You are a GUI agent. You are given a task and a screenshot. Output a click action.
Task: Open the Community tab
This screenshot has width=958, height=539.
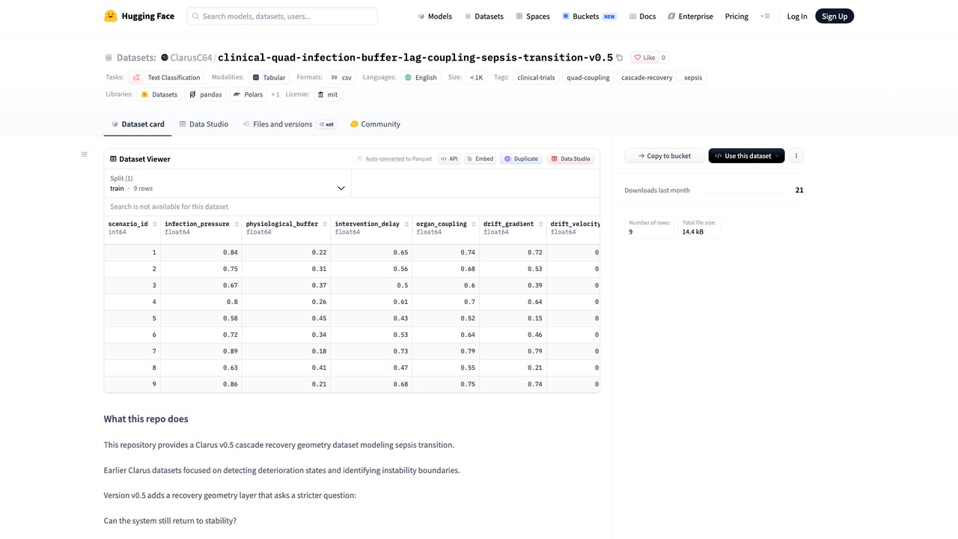375,124
